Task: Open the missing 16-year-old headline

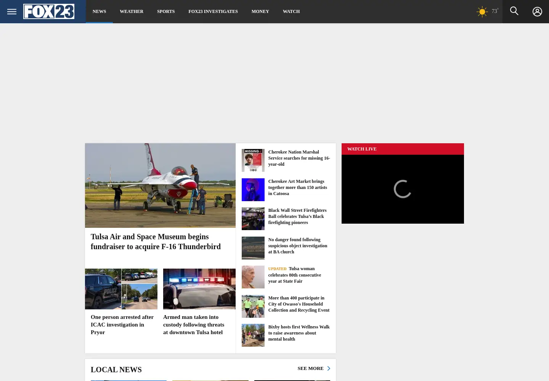Action: tap(299, 158)
